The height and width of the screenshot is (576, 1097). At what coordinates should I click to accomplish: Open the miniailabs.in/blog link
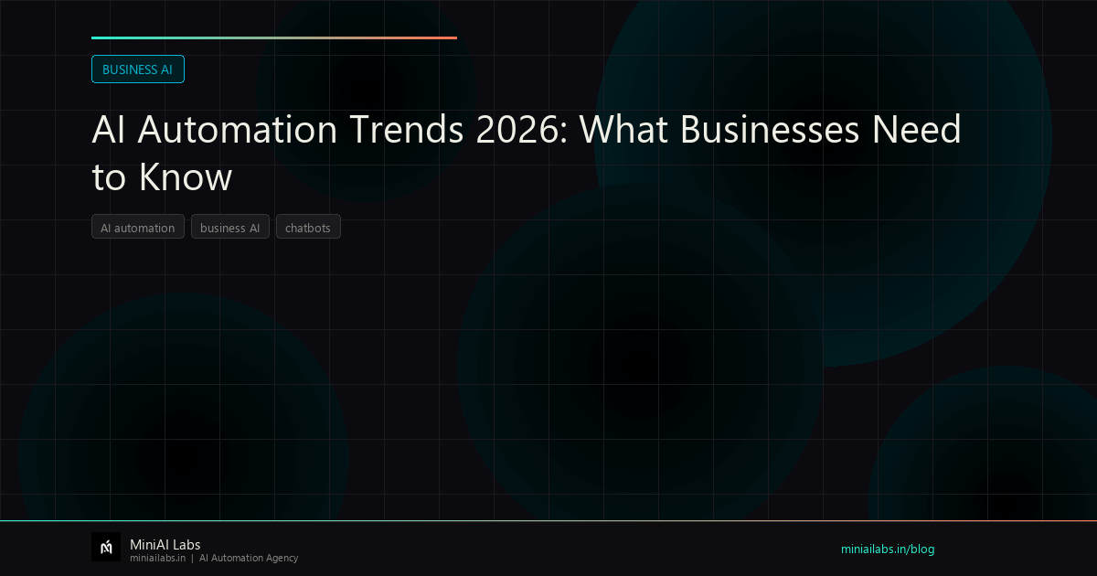coord(888,549)
